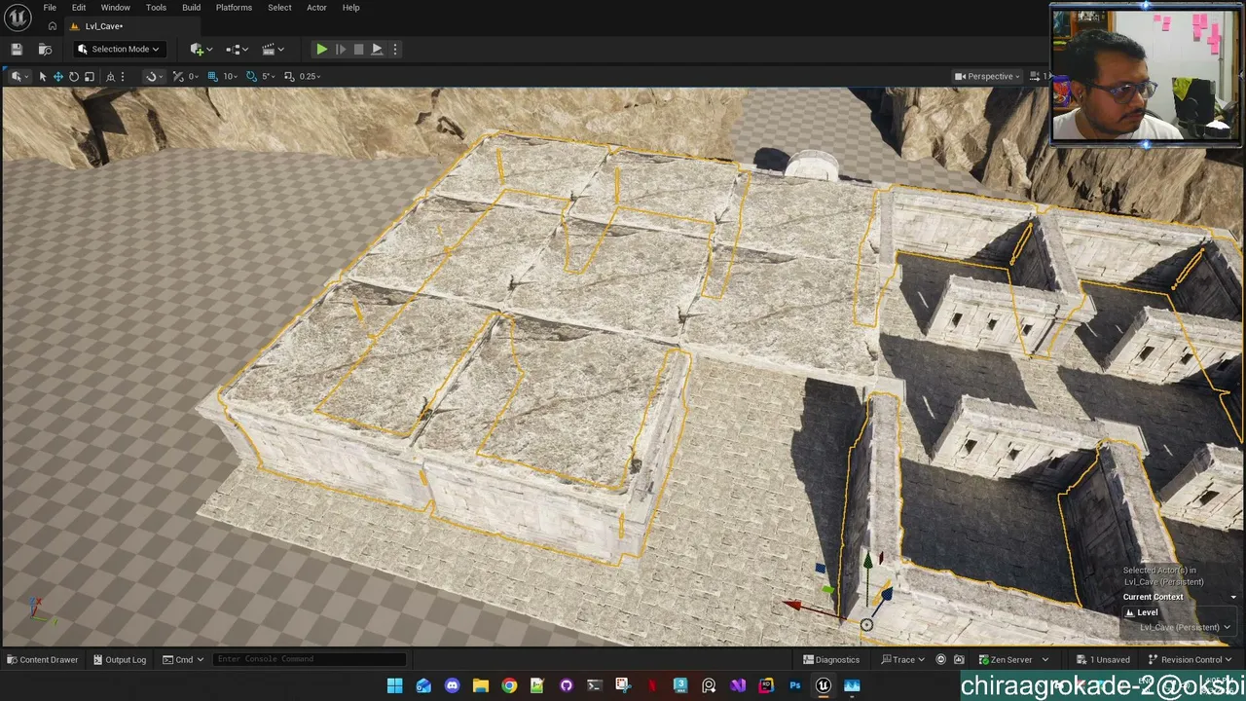Click the home icon beside the Lvl_Cave tab

click(x=52, y=26)
